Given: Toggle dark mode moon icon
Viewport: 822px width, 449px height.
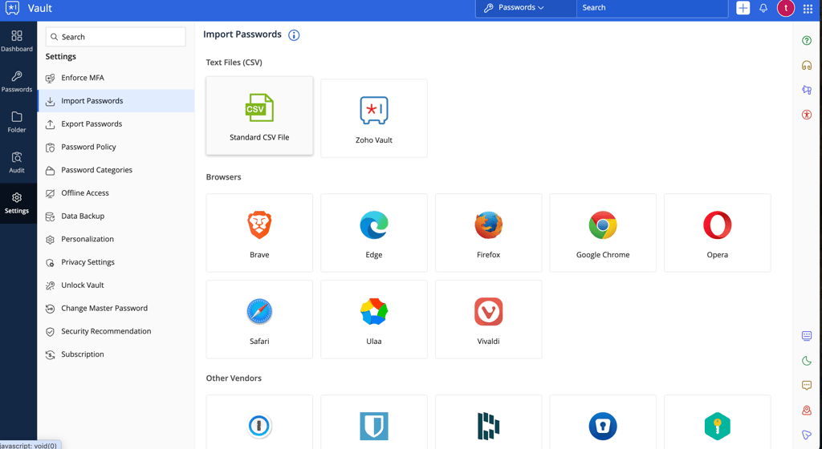Looking at the screenshot, I should coord(807,361).
